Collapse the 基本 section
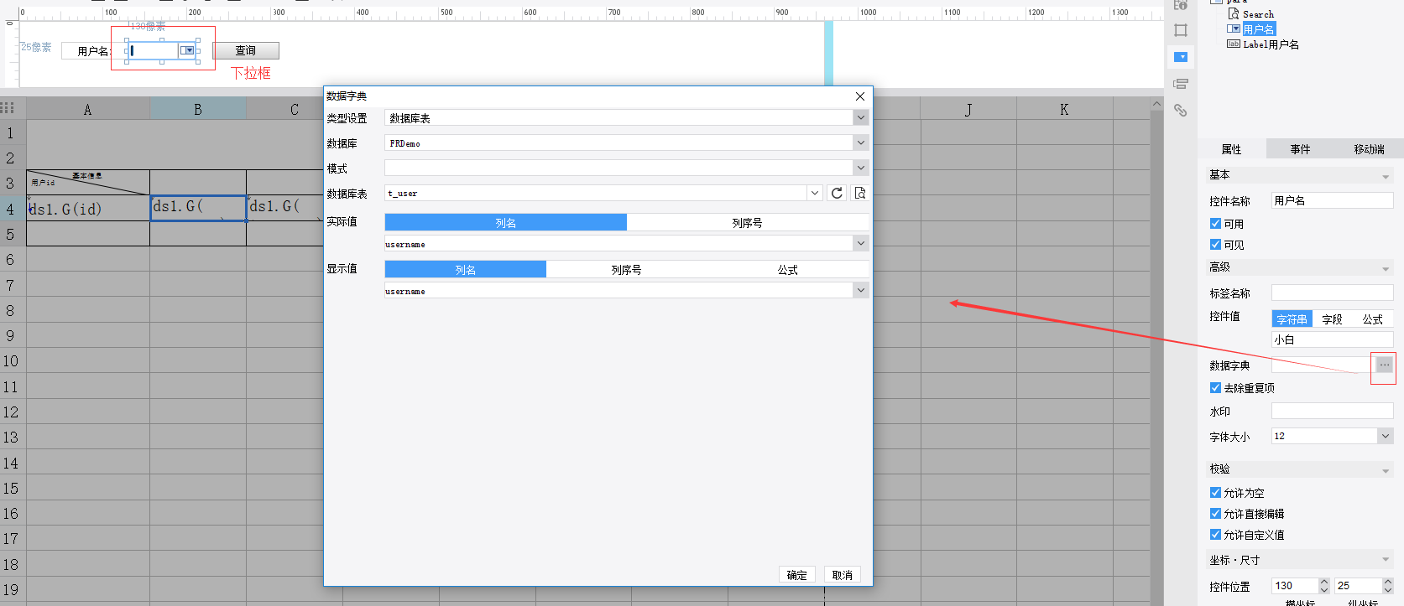Screen dimensions: 1404x606 (1386, 177)
